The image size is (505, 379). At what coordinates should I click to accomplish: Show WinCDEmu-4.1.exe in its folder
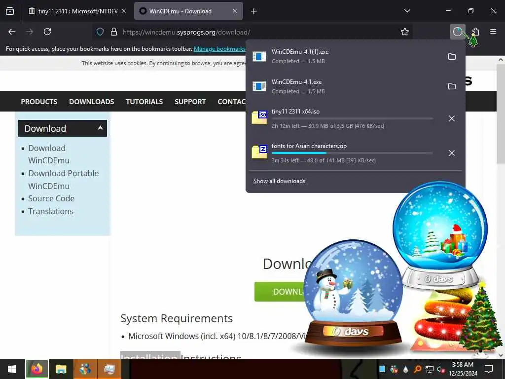(x=452, y=86)
